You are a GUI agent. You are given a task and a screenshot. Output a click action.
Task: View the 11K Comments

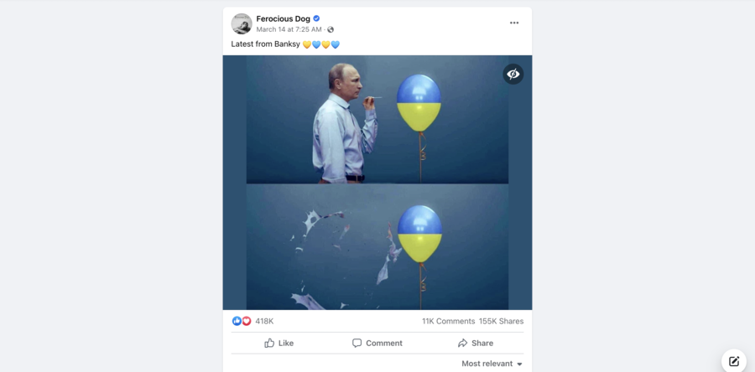[x=448, y=321]
